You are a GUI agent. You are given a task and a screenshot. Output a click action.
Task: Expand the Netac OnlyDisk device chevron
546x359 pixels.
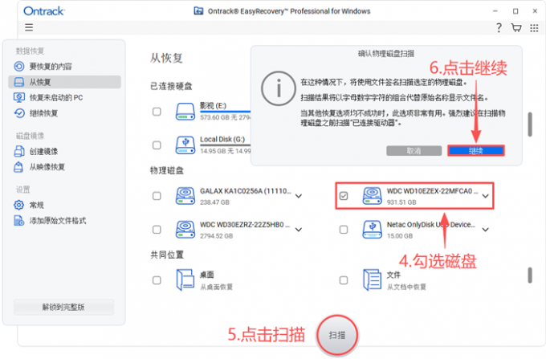click(486, 230)
